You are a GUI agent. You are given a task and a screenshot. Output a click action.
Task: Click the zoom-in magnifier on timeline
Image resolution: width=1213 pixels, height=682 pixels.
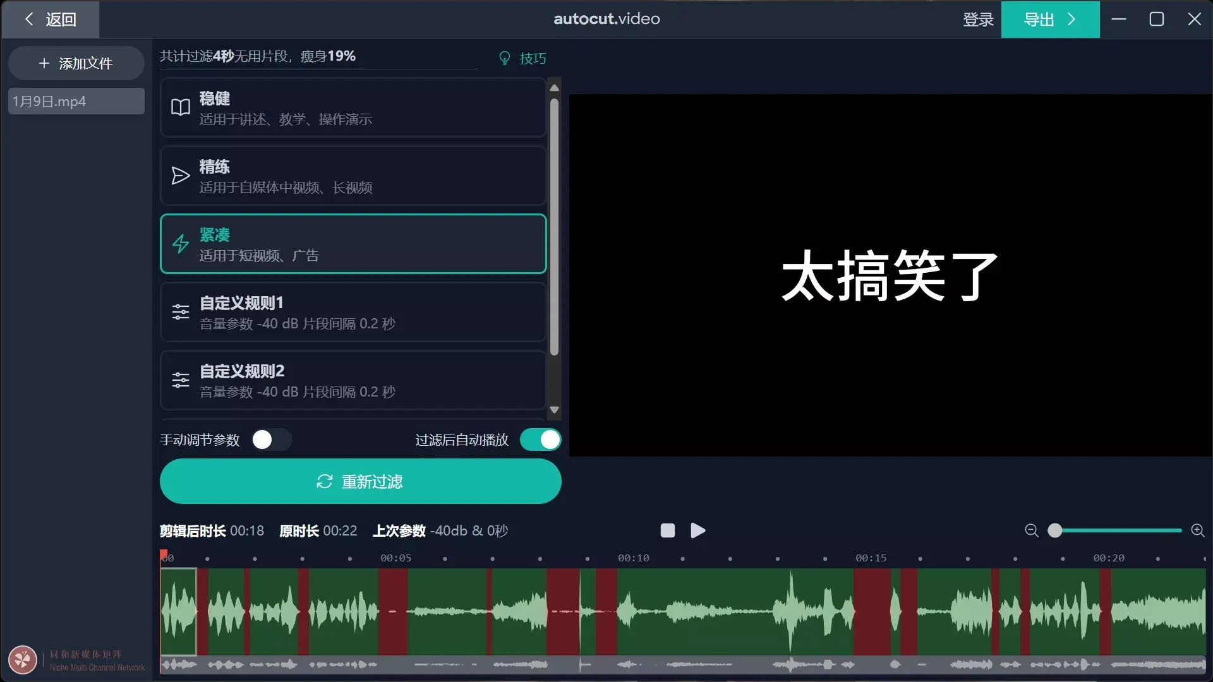[x=1198, y=530]
